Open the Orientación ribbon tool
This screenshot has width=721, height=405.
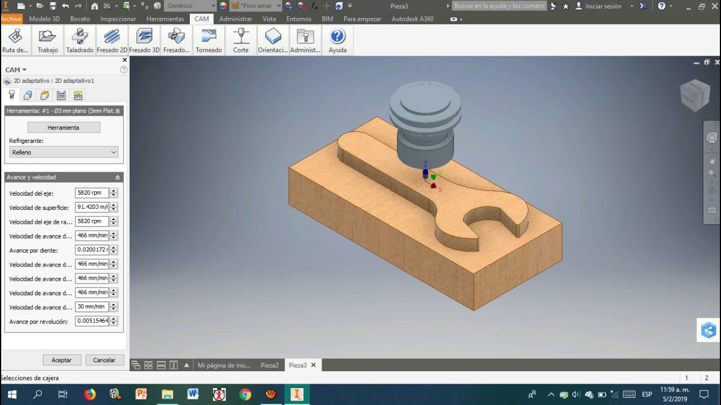[x=273, y=40]
